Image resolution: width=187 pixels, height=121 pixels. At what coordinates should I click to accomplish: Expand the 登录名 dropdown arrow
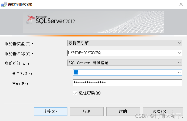[x=179, y=73]
